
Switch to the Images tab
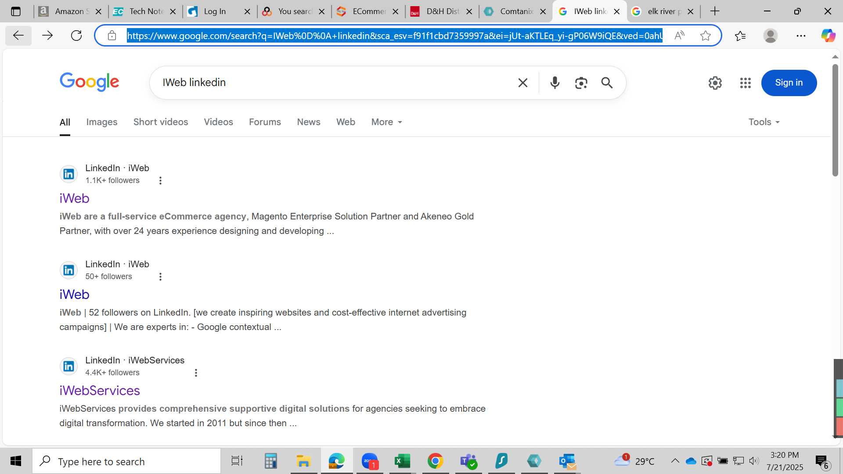(x=102, y=122)
